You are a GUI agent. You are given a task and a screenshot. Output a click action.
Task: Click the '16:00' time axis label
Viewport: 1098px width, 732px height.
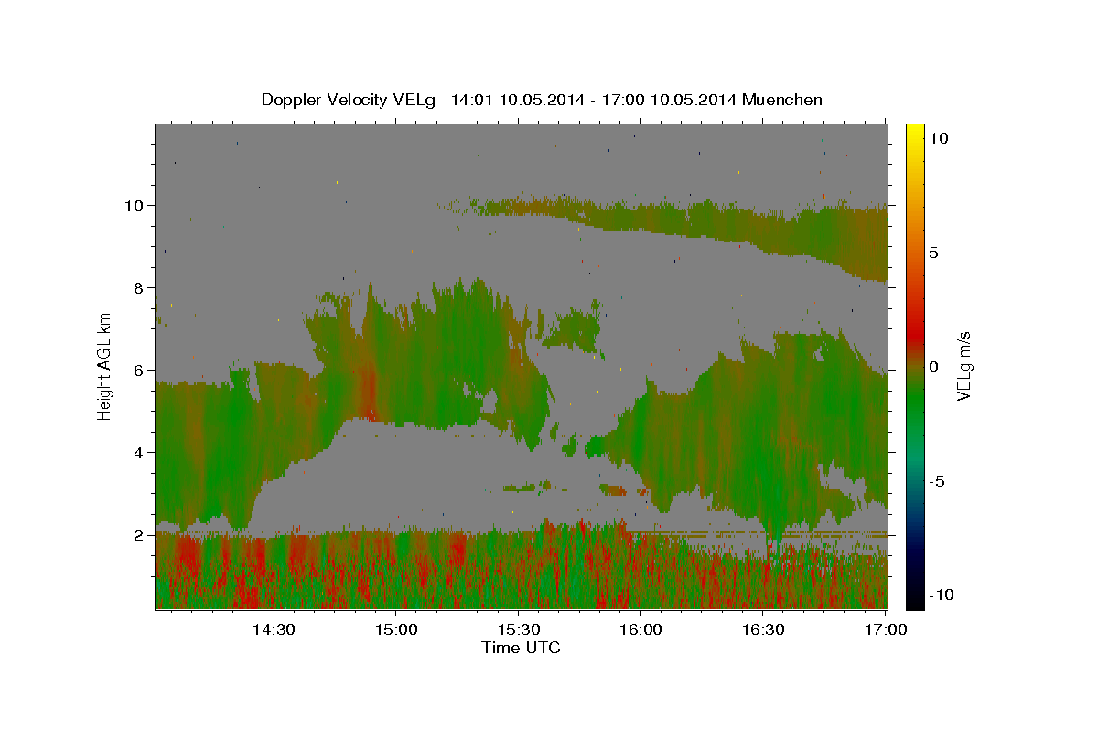click(x=641, y=630)
